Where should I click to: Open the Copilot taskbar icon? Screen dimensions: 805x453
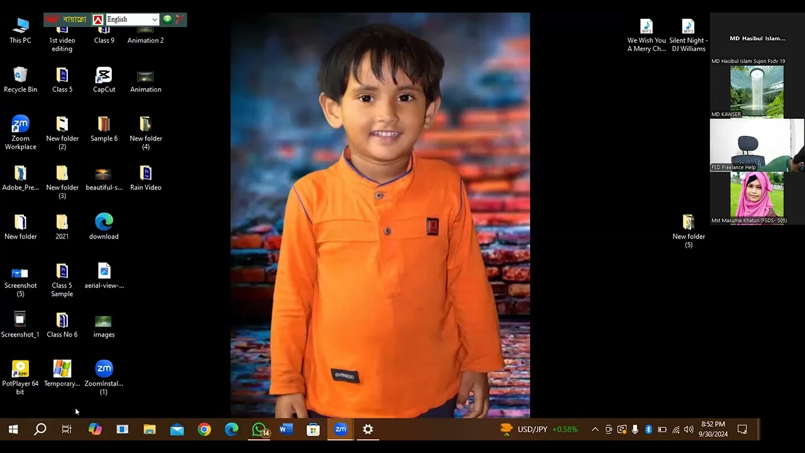(x=95, y=429)
